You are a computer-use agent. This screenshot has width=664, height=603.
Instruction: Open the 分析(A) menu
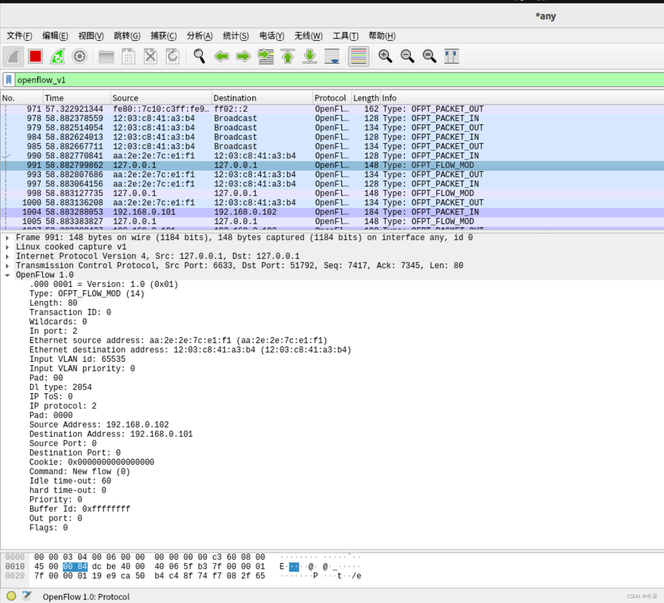tap(199, 36)
